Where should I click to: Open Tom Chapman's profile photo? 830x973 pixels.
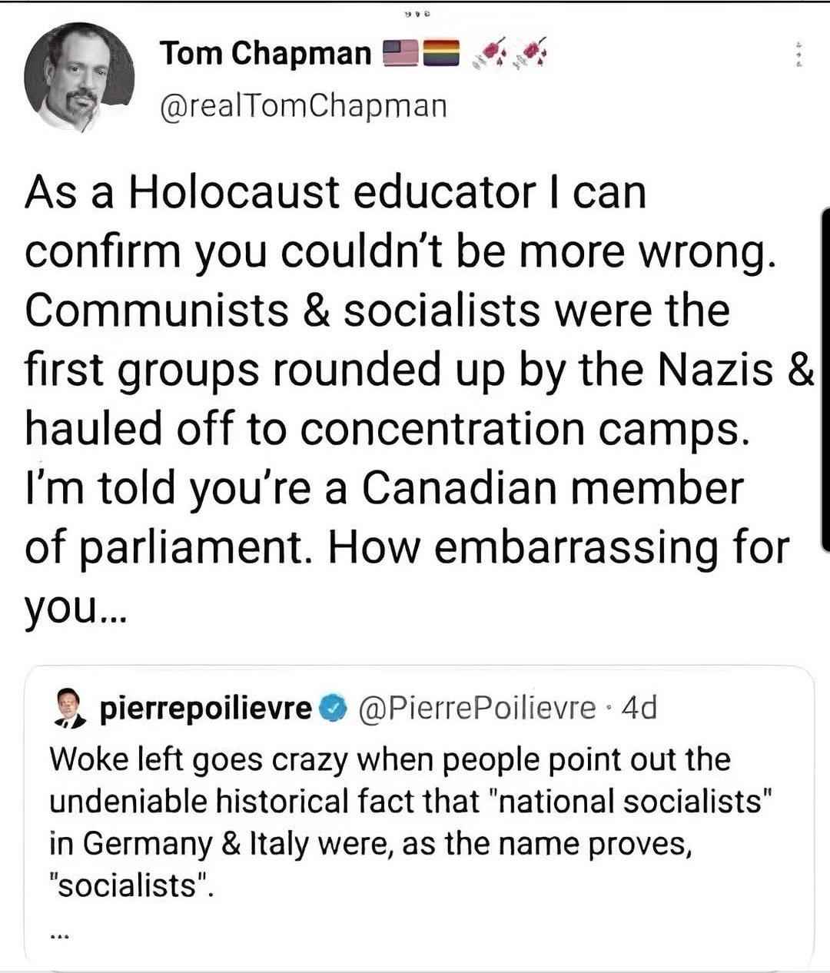coord(79,77)
